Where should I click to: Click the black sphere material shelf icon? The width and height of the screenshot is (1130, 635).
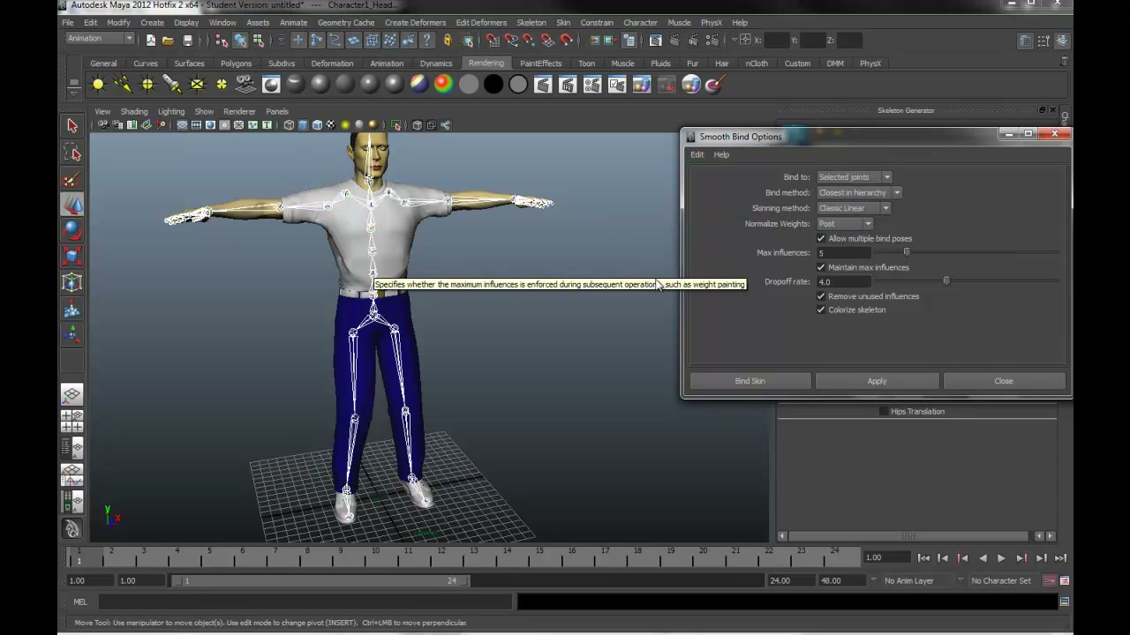tap(493, 85)
